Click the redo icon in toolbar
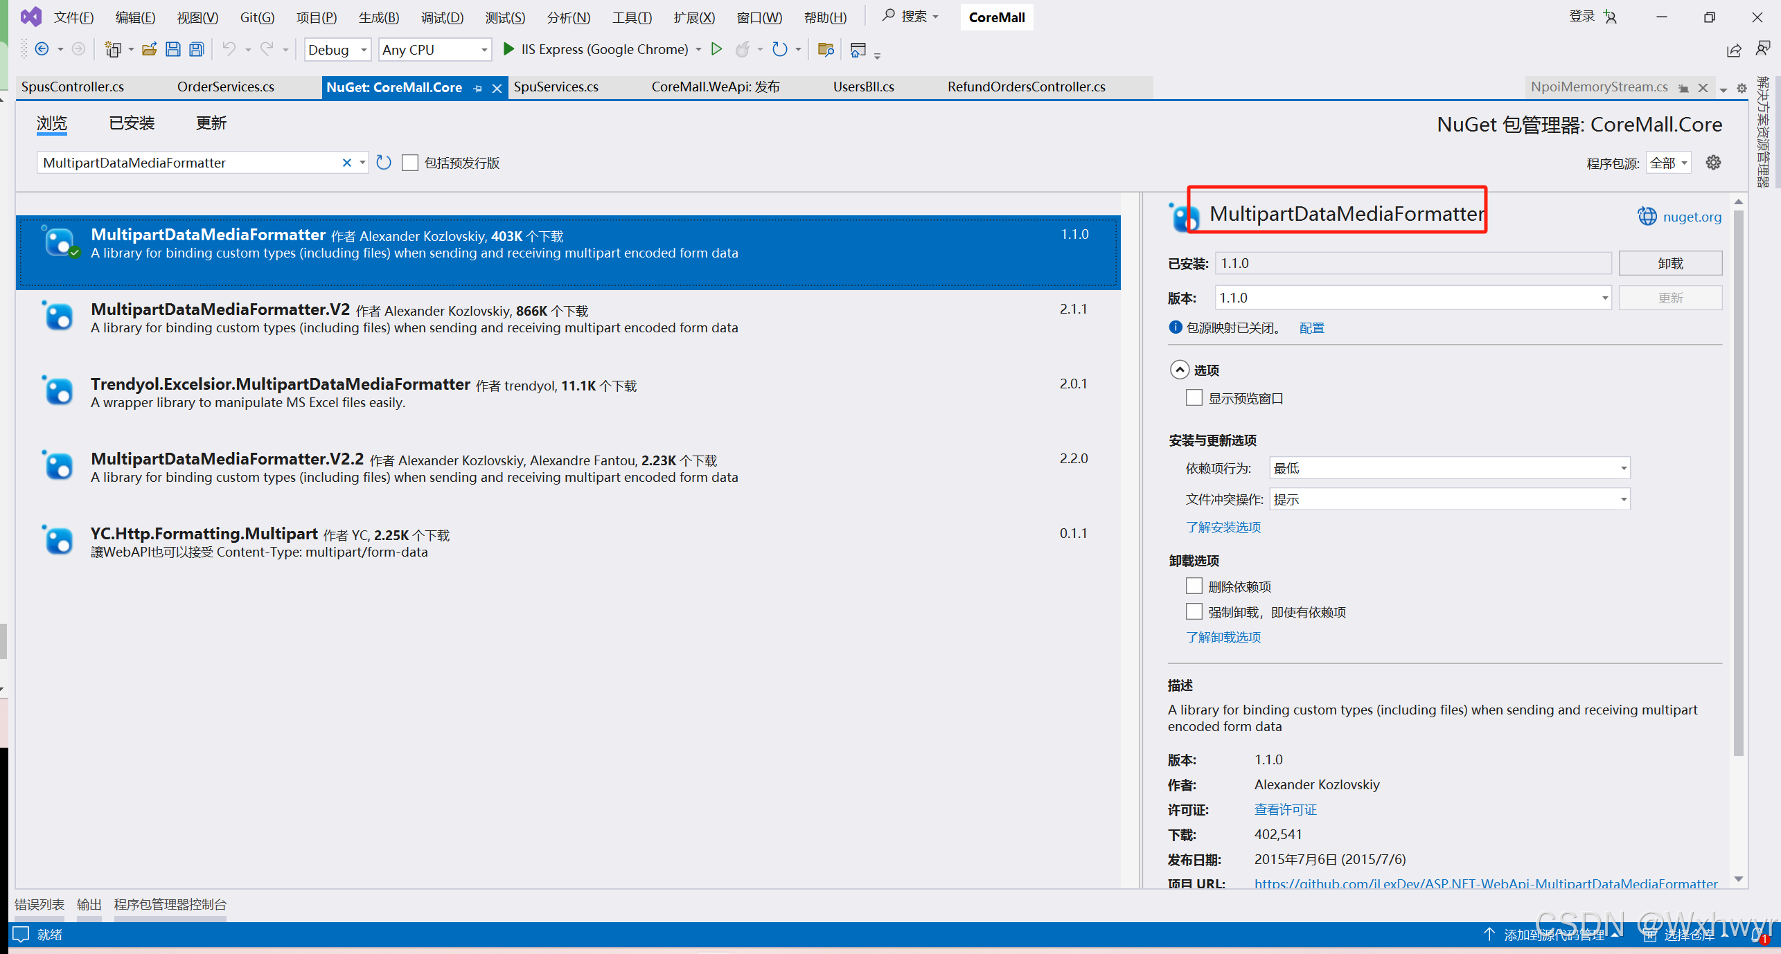Image resolution: width=1781 pixels, height=954 pixels. pos(267,49)
